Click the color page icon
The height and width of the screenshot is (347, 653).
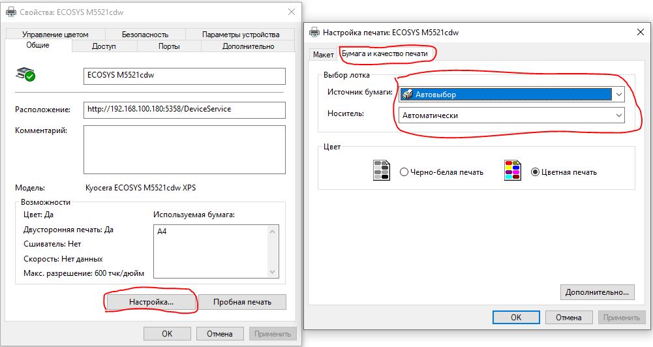[x=512, y=170]
